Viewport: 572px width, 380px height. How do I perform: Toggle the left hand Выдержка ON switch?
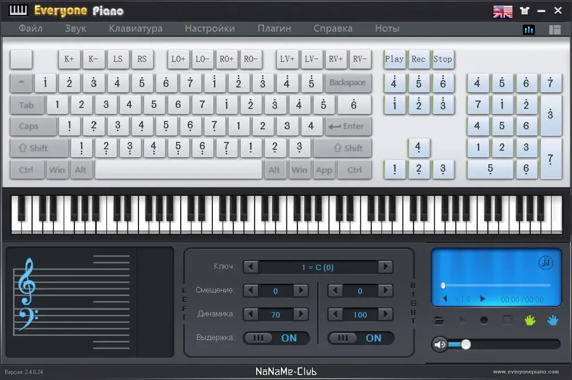tap(277, 338)
